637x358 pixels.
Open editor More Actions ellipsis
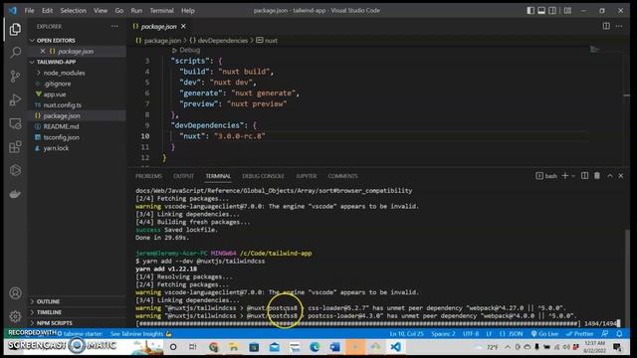coord(619,26)
